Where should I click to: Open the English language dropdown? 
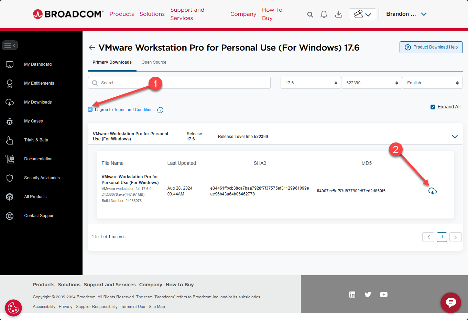pos(432,83)
